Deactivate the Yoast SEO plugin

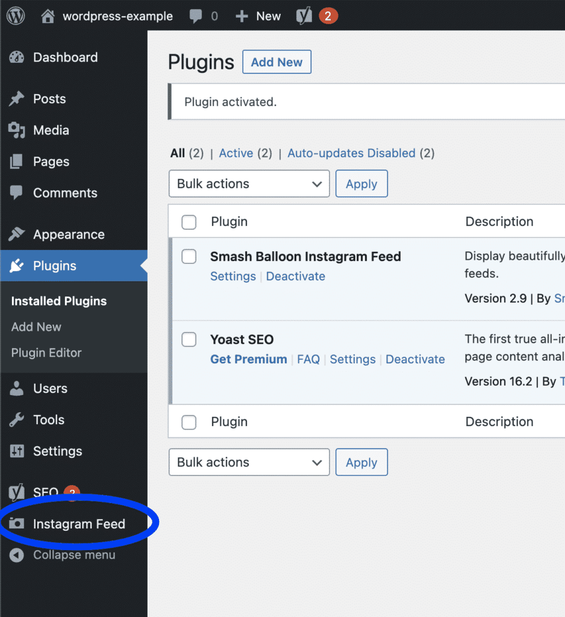pyautogui.click(x=415, y=359)
